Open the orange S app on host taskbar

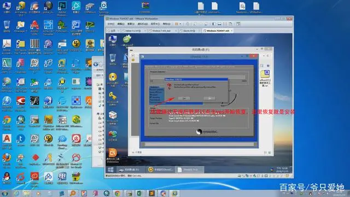click(x=152, y=193)
